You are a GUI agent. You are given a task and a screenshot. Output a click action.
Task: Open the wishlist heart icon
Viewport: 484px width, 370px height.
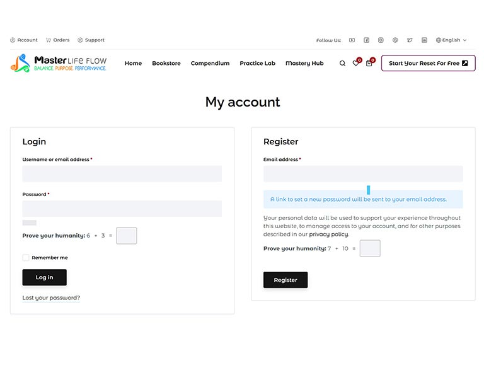(x=356, y=62)
